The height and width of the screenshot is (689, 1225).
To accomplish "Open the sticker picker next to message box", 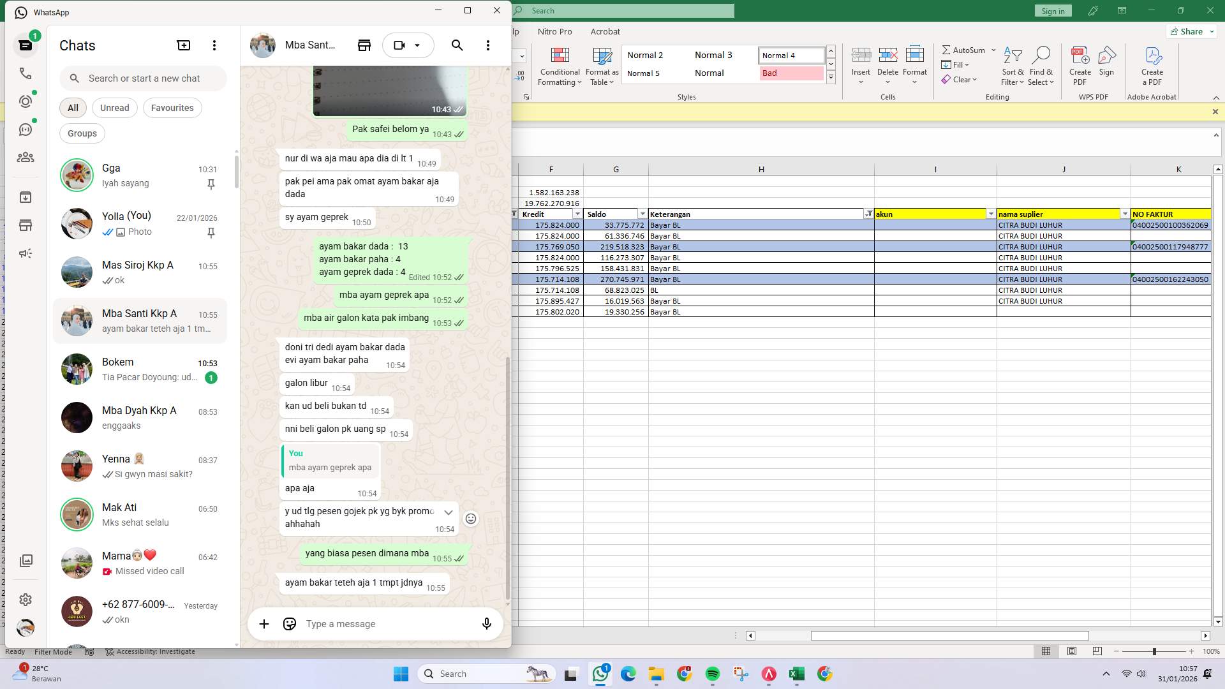I will (289, 624).
